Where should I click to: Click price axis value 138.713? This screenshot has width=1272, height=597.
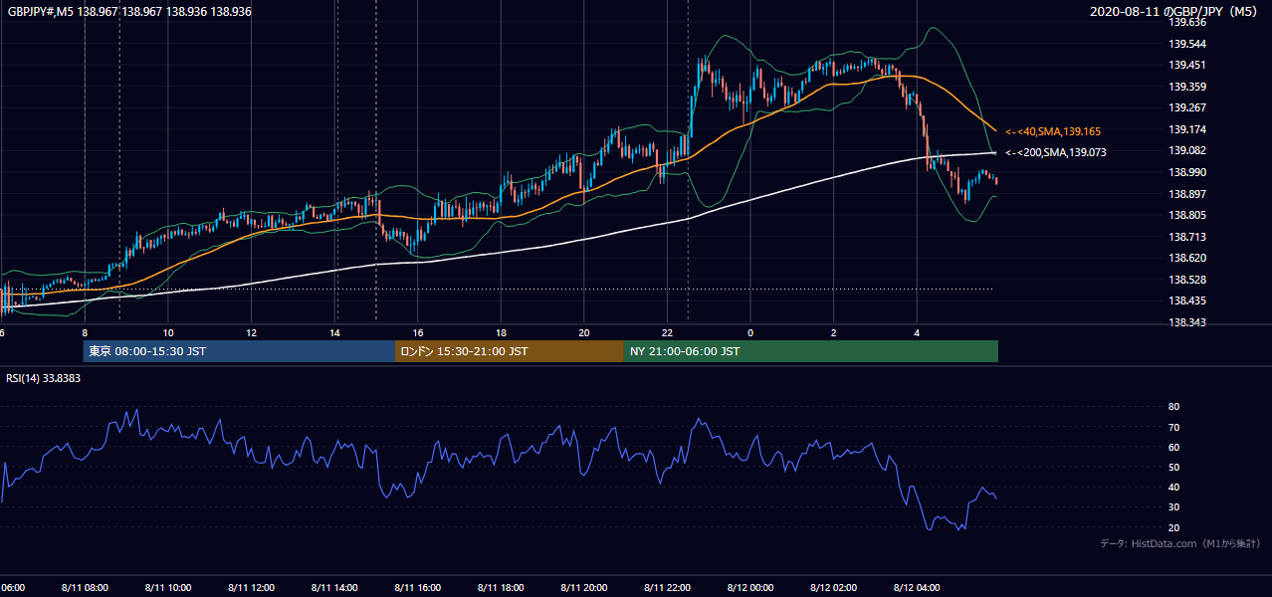pyautogui.click(x=1187, y=237)
